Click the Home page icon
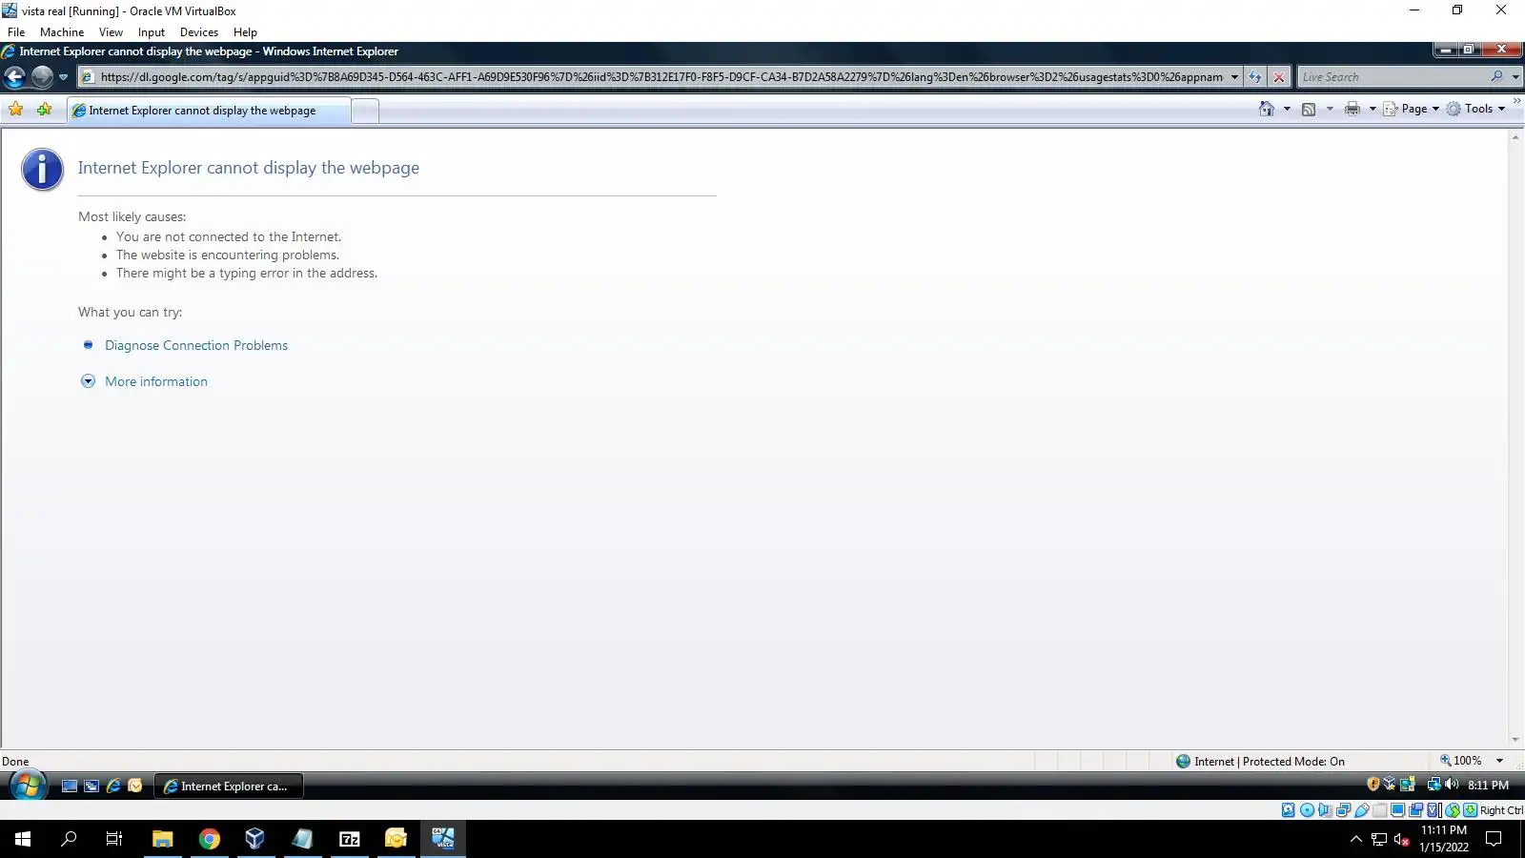 click(x=1267, y=109)
